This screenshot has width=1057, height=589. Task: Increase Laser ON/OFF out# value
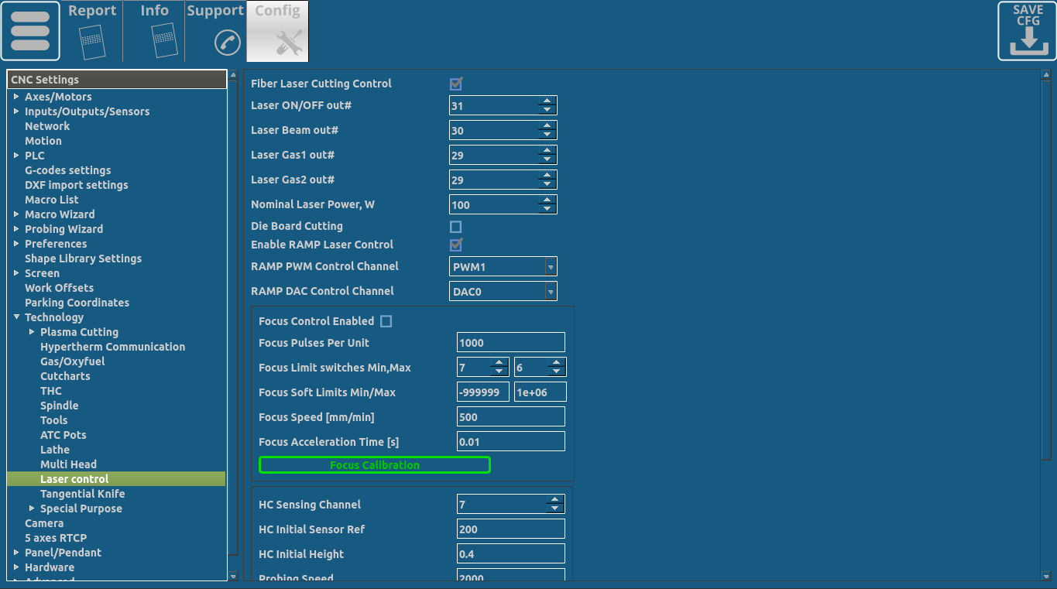[x=547, y=101]
